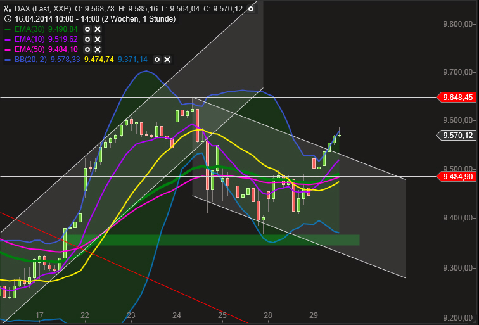Screen dimensions: 479x325
Task: Click date label 29 on time axis
Action: click(x=314, y=315)
